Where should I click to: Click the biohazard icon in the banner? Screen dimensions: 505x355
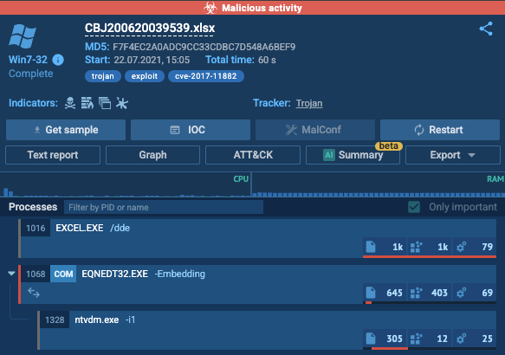tap(210, 8)
